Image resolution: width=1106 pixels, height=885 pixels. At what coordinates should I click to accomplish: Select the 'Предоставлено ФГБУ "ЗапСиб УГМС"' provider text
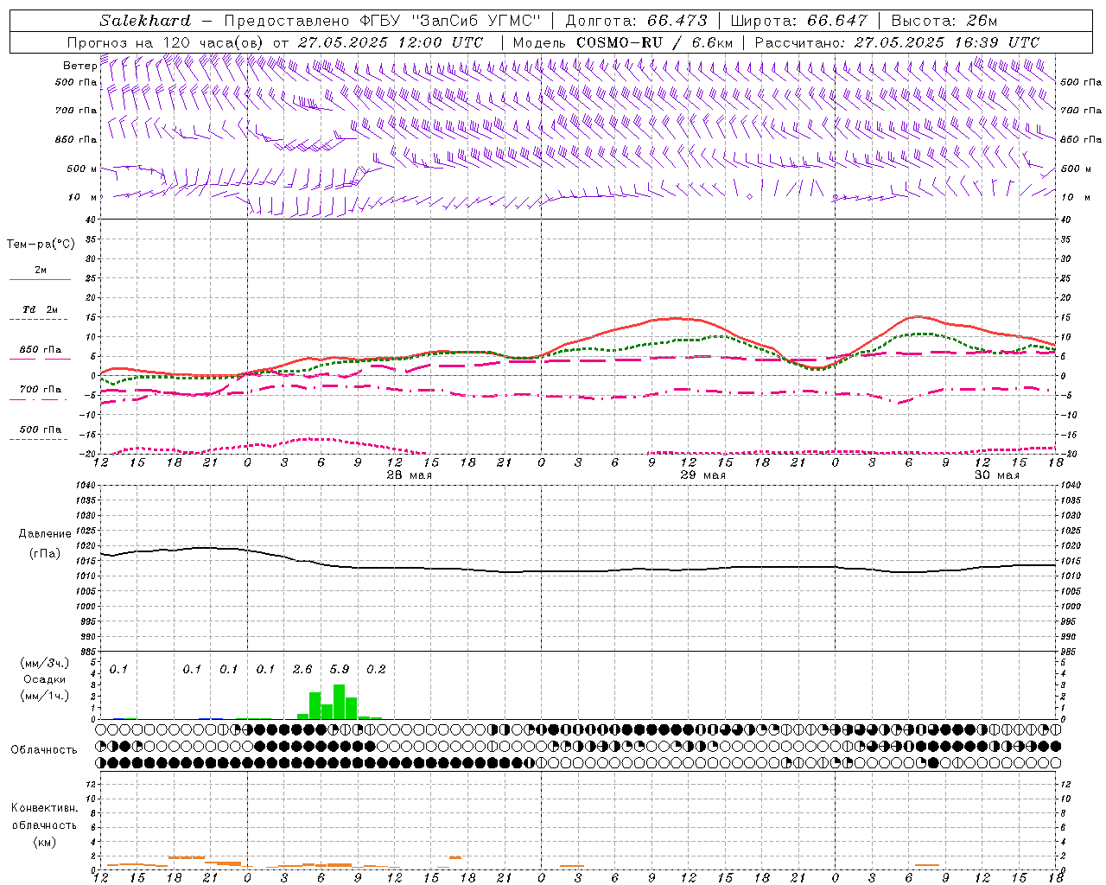click(383, 21)
